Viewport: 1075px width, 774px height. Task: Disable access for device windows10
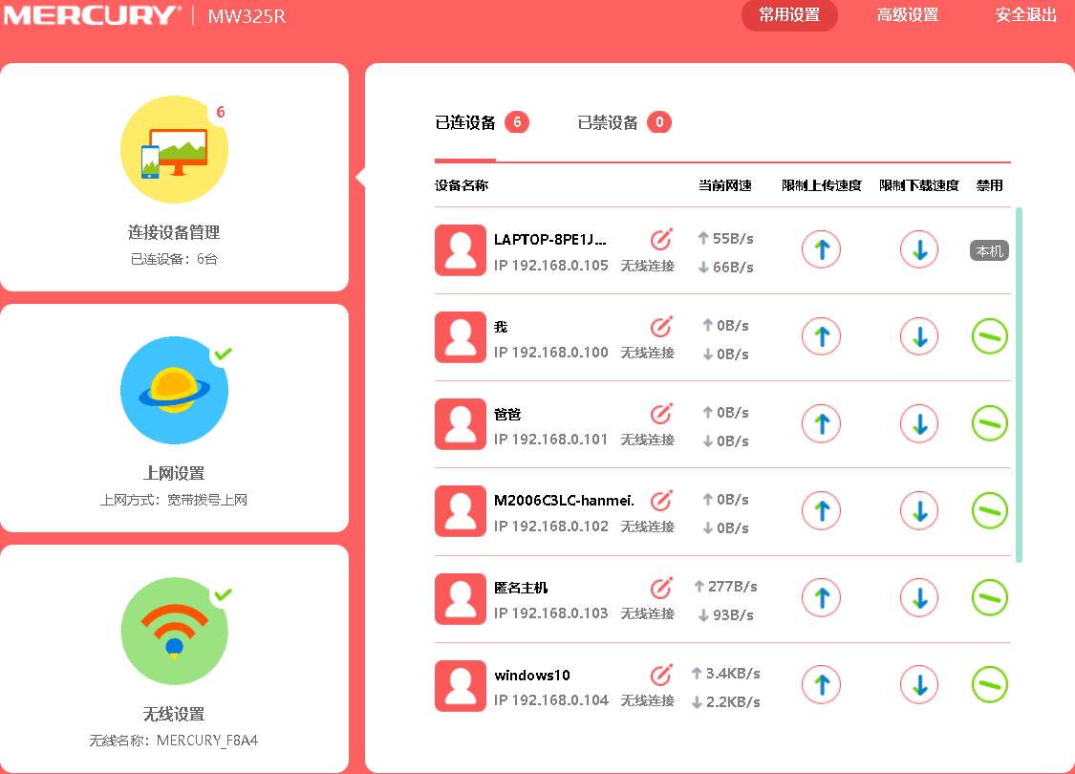click(989, 684)
